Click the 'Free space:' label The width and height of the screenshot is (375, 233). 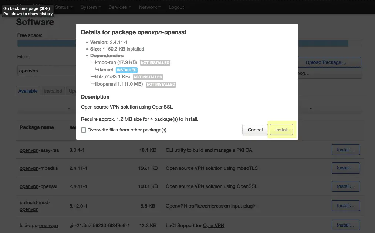(30, 35)
